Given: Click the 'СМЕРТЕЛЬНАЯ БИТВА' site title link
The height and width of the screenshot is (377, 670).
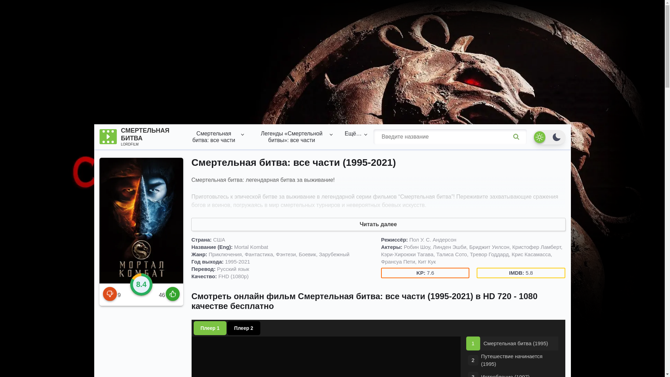Looking at the screenshot, I should coord(145,134).
